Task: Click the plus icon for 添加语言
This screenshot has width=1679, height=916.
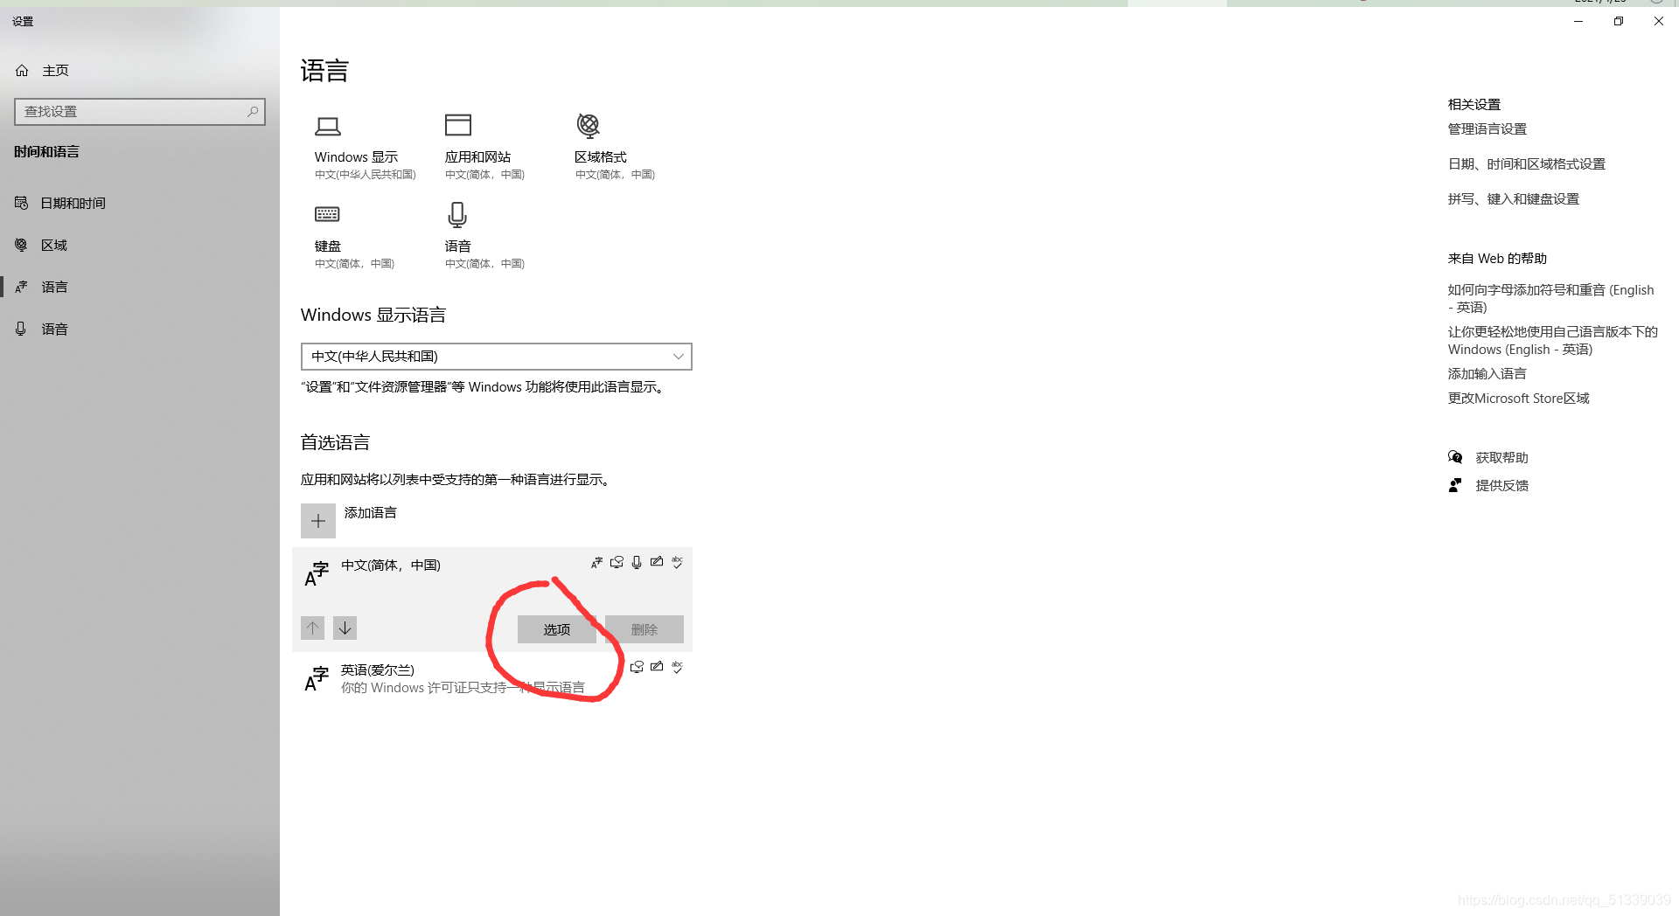Action: coord(318,521)
